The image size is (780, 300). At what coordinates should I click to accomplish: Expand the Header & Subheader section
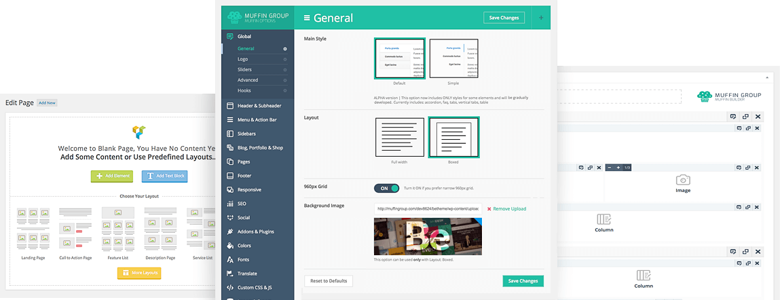coord(259,106)
